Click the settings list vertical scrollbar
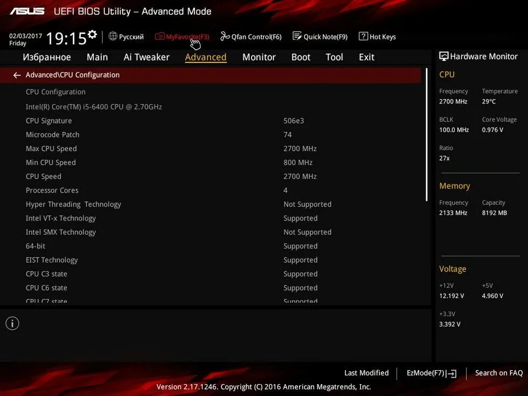The width and height of the screenshot is (528, 396). [427, 135]
